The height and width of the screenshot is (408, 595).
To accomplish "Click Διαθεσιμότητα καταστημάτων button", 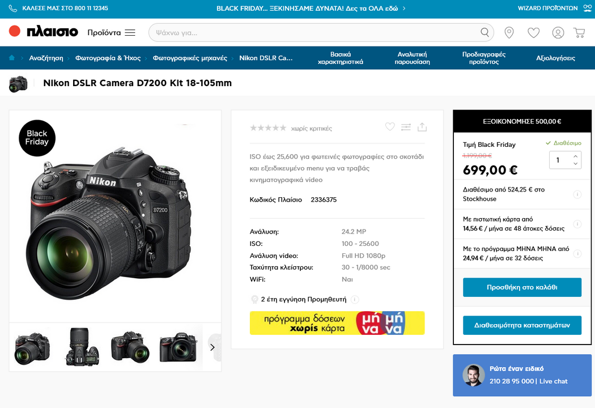I will pos(522,325).
